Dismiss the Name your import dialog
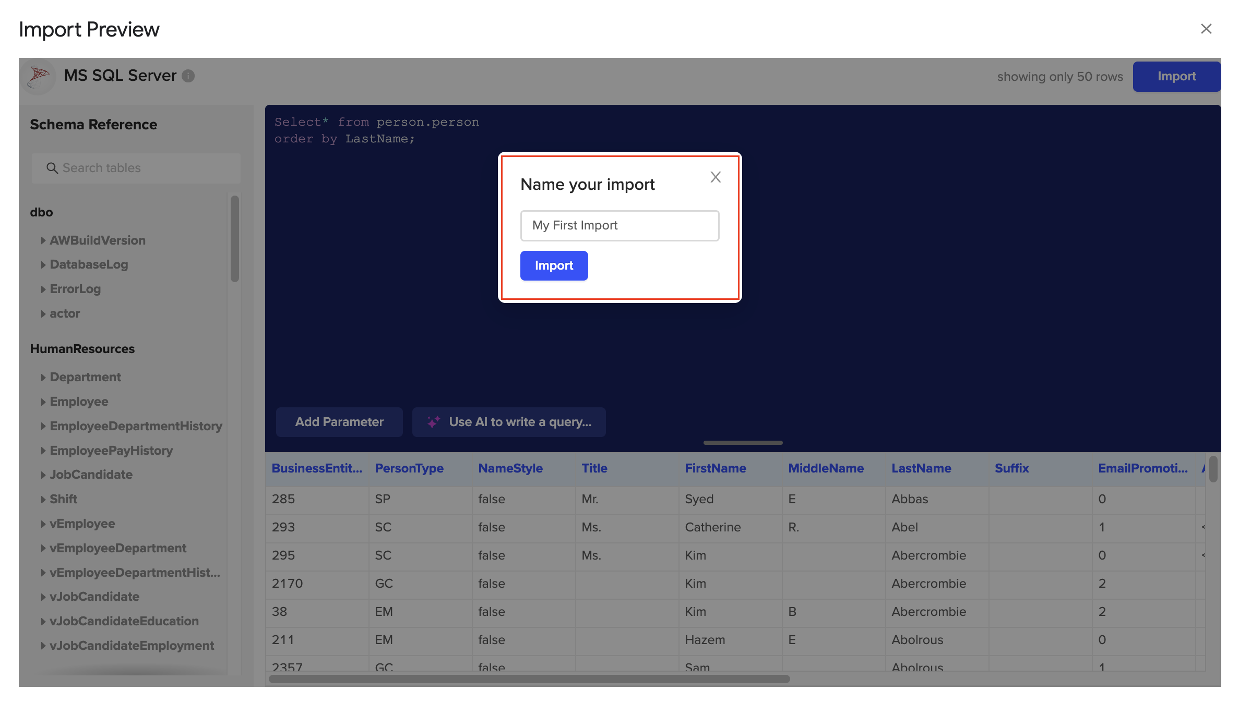This screenshot has width=1239, height=703. click(x=715, y=177)
